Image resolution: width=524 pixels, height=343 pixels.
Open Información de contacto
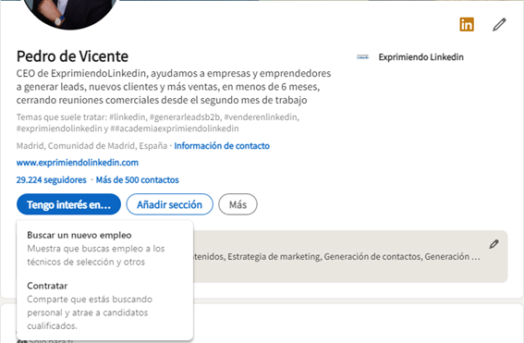[x=222, y=146]
